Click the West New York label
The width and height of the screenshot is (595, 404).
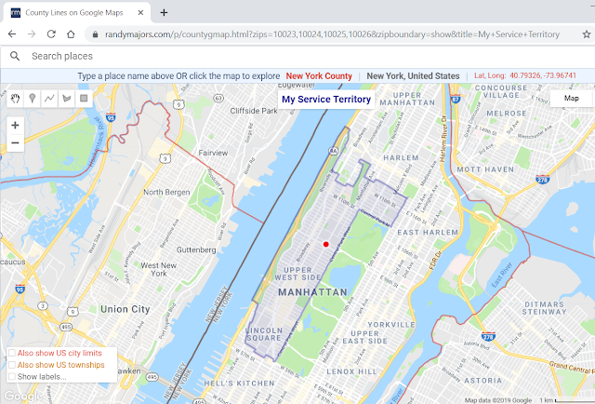pyautogui.click(x=159, y=269)
